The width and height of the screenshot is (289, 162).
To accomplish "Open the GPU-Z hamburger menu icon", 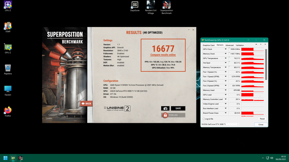I will click(265, 45).
